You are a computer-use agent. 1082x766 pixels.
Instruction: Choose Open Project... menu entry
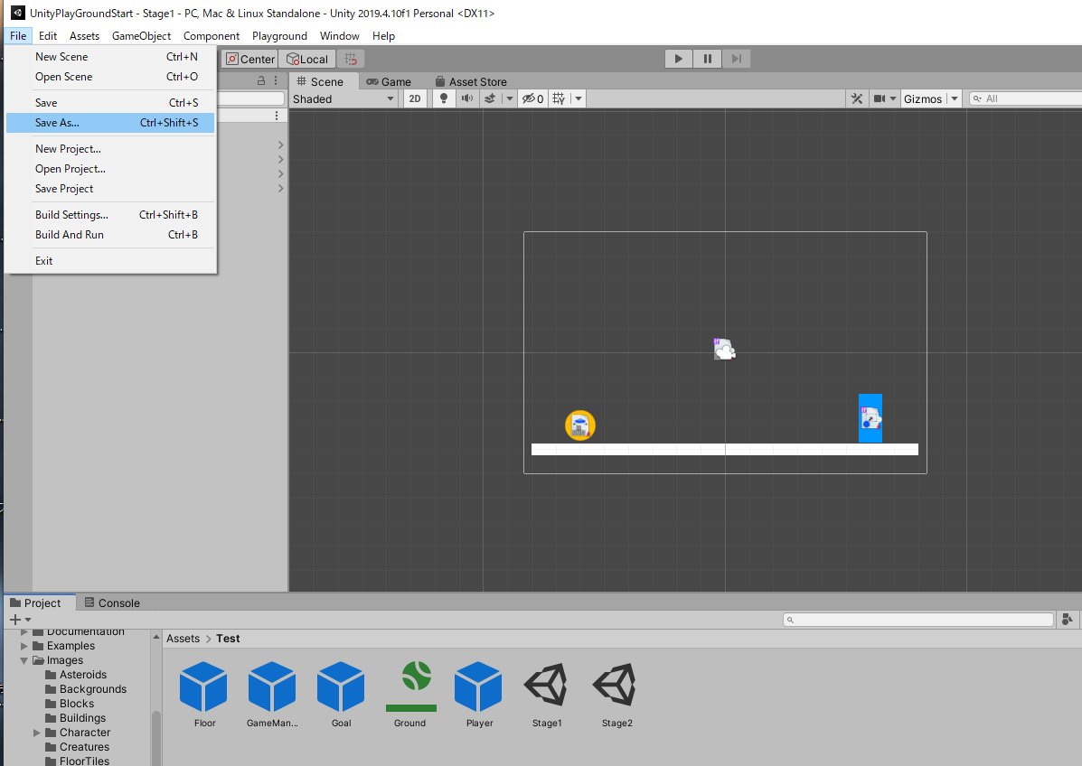pos(110,169)
